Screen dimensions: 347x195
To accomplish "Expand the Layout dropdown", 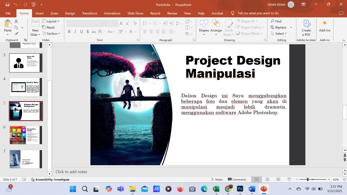I will tap(51, 21).
